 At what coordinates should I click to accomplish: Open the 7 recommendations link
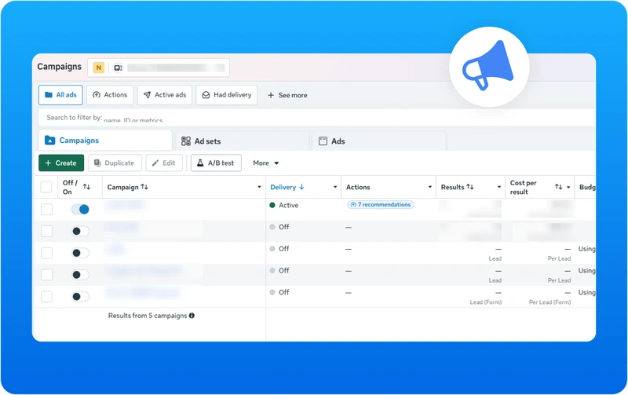point(381,205)
